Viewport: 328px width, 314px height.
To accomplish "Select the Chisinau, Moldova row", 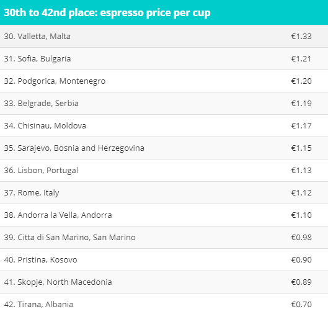I will (x=164, y=126).
